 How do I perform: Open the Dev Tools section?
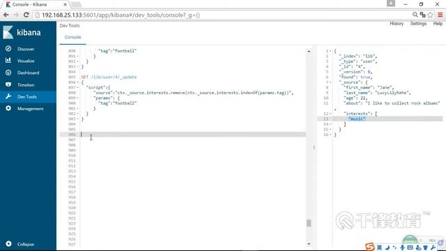click(27, 97)
